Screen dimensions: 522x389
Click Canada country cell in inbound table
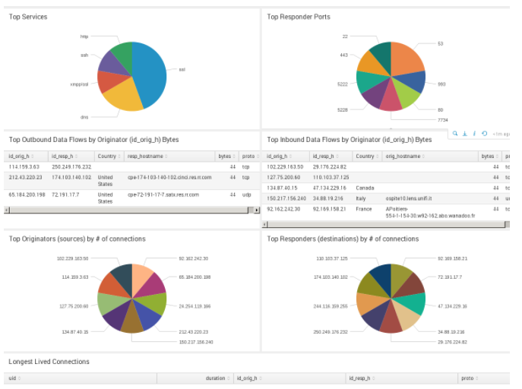(x=365, y=188)
